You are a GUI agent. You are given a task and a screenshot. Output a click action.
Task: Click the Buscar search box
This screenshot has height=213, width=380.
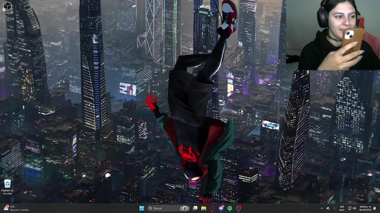[x=169, y=208]
